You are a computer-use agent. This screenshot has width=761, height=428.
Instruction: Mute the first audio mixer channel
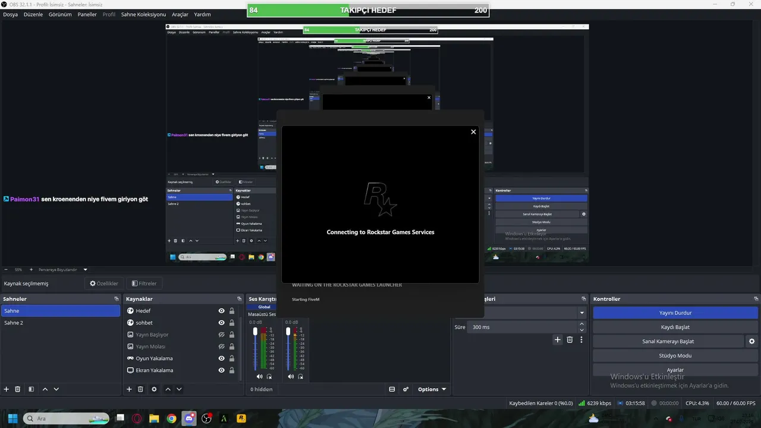(259, 376)
